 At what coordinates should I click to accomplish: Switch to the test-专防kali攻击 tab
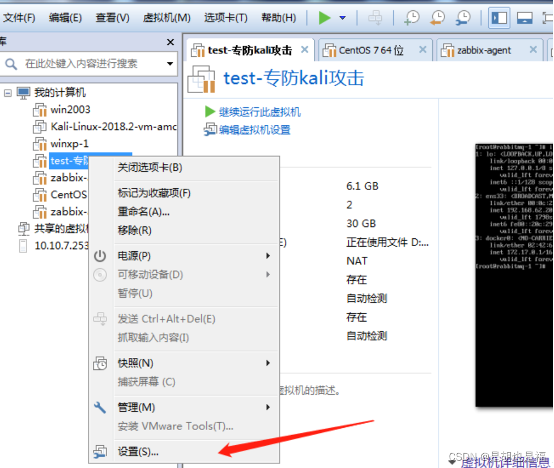pyautogui.click(x=250, y=50)
